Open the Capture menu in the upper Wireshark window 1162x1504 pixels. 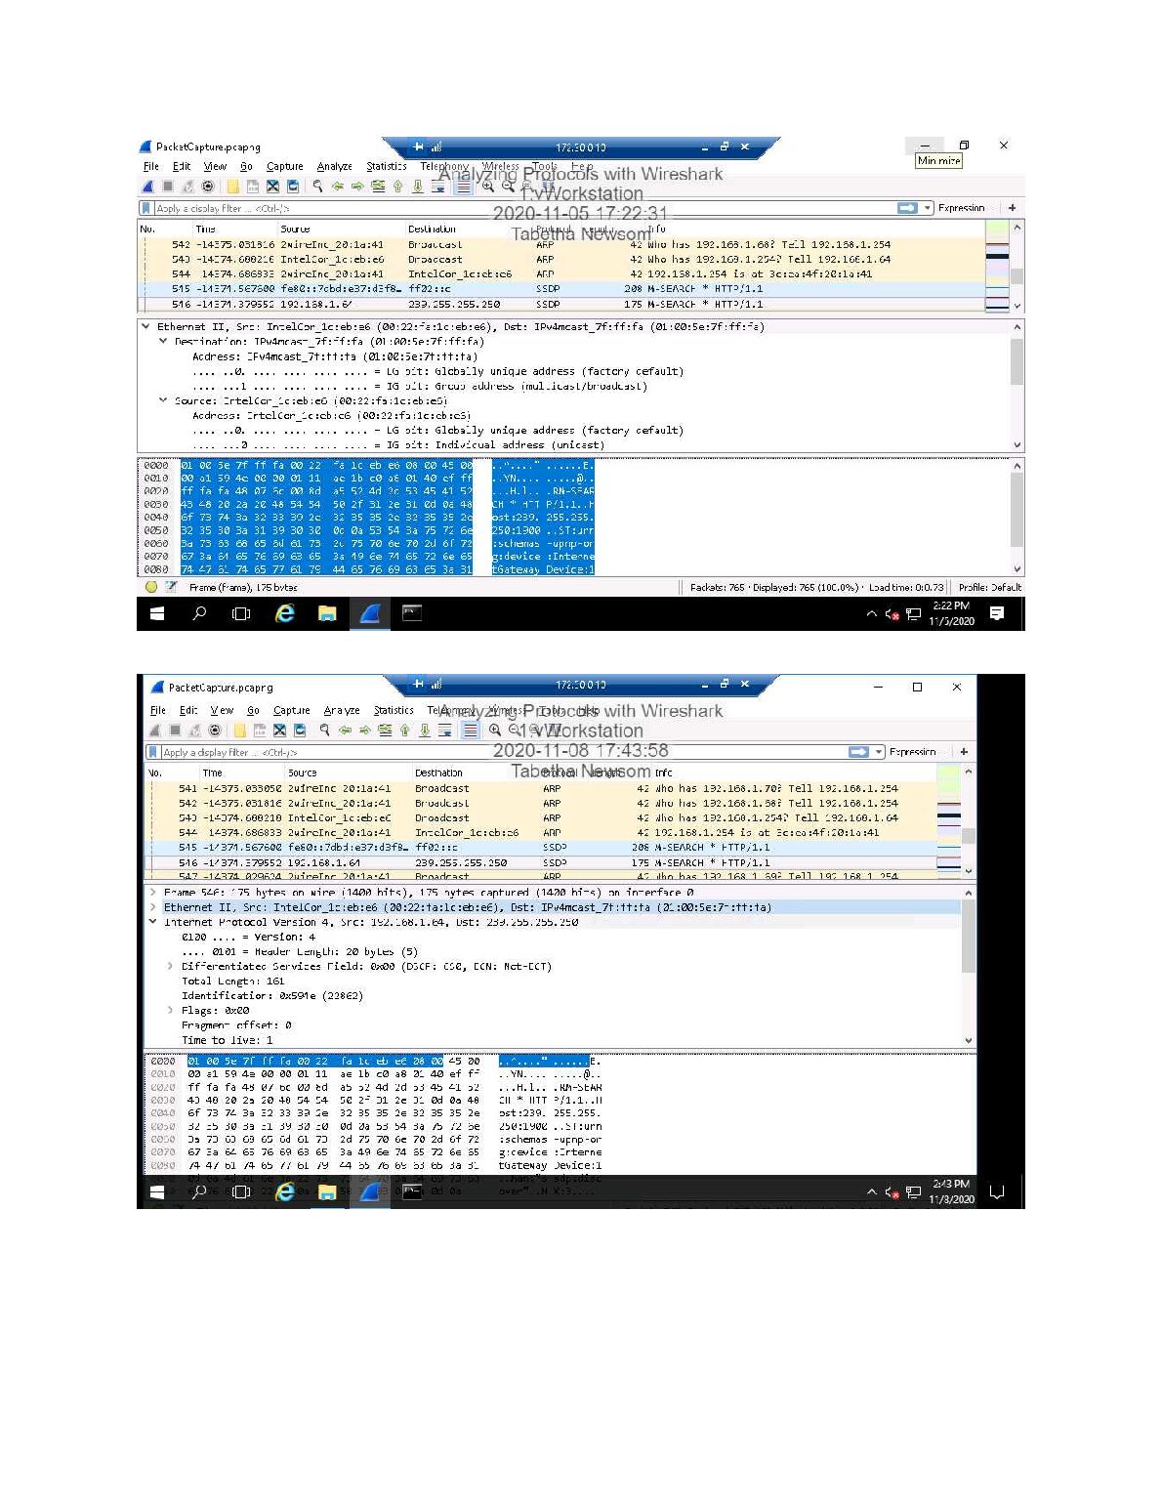285,167
